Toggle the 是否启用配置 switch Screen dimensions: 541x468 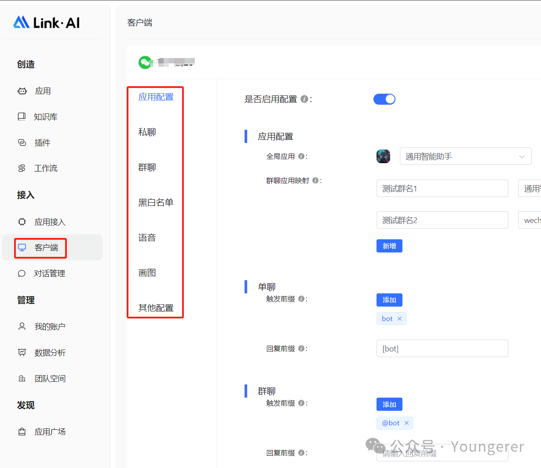tap(384, 99)
